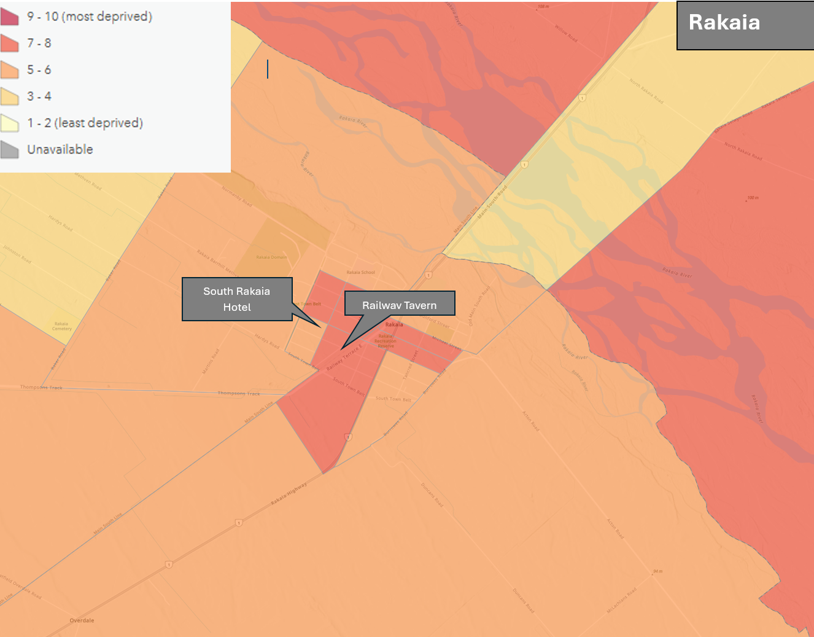Click the Rakaia Highway road label
The width and height of the screenshot is (814, 637).
point(289,494)
